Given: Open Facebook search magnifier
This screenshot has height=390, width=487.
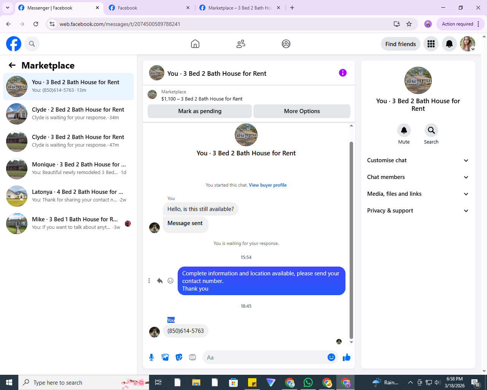Looking at the screenshot, I should point(32,44).
